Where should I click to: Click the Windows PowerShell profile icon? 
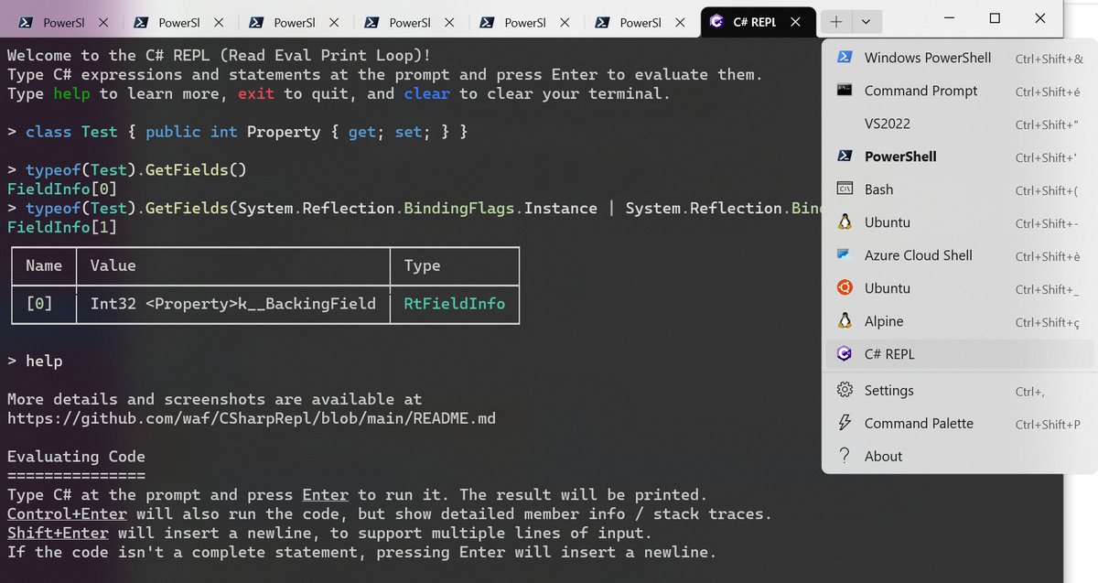click(843, 57)
